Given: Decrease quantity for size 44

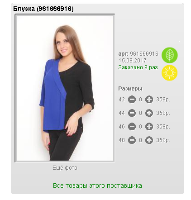Looking at the screenshot, I should pyautogui.click(x=132, y=113).
